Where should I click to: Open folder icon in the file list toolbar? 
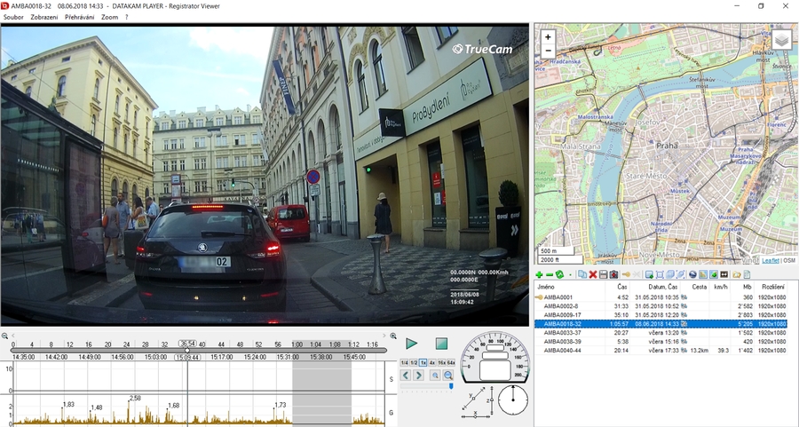coord(737,274)
